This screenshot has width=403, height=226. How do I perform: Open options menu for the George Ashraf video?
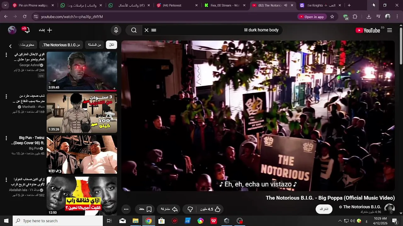[x=6, y=55]
